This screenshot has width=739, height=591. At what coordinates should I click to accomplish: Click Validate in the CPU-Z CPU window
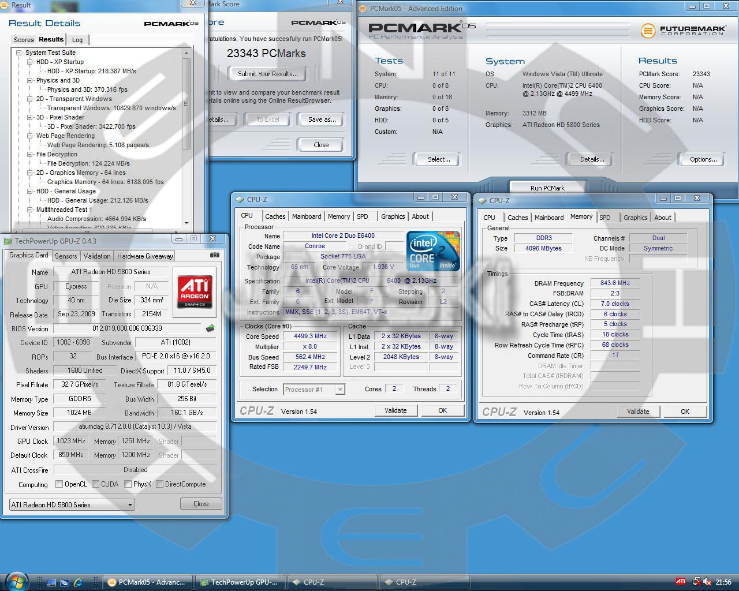395,410
